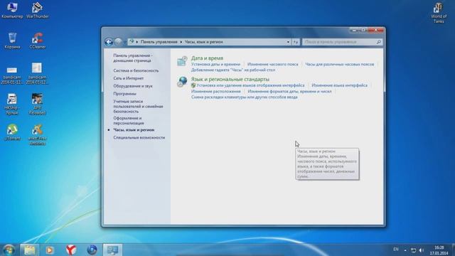This screenshot has width=455, height=256.
Task: Open Панель управления - домашняя страница link
Action: (132, 58)
